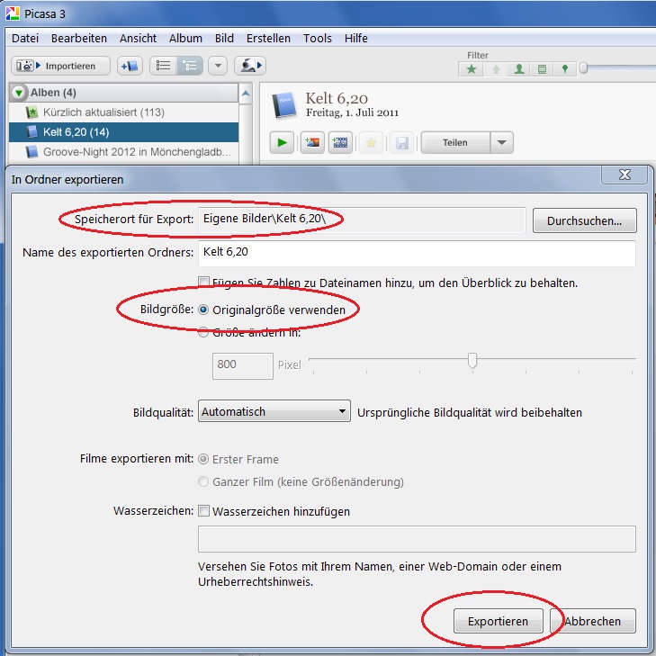The height and width of the screenshot is (656, 656).
Task: Filter photos with geotags
Action: click(564, 69)
